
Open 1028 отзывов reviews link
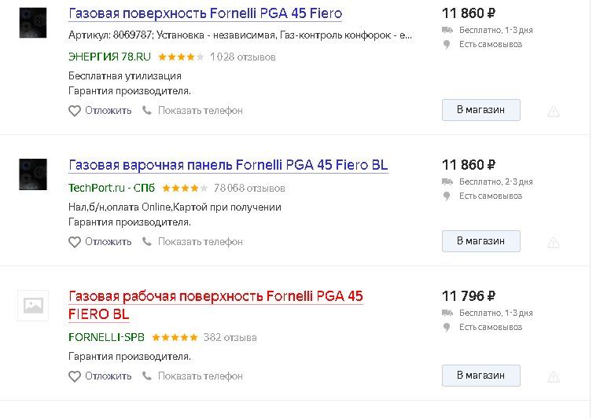(x=242, y=57)
